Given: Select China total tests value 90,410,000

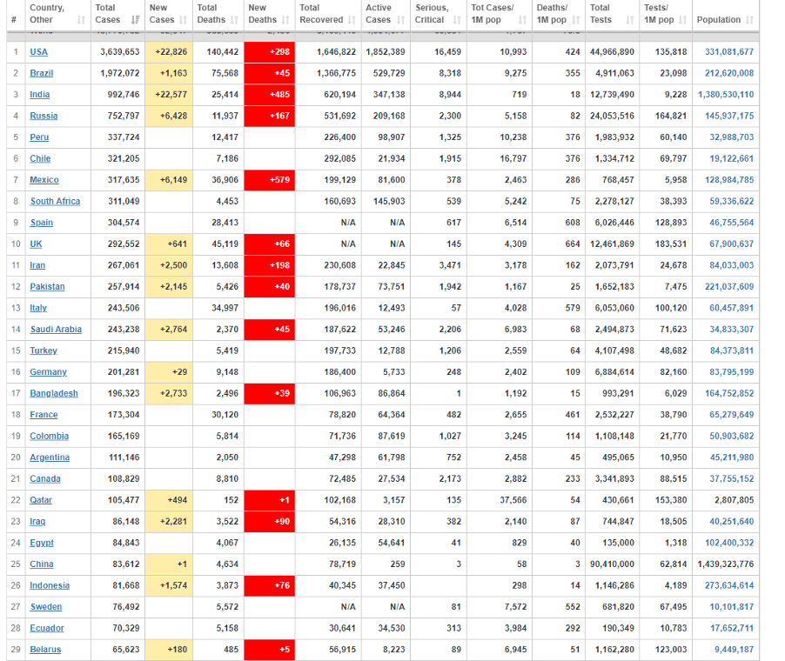Looking at the screenshot, I should pyautogui.click(x=612, y=564).
